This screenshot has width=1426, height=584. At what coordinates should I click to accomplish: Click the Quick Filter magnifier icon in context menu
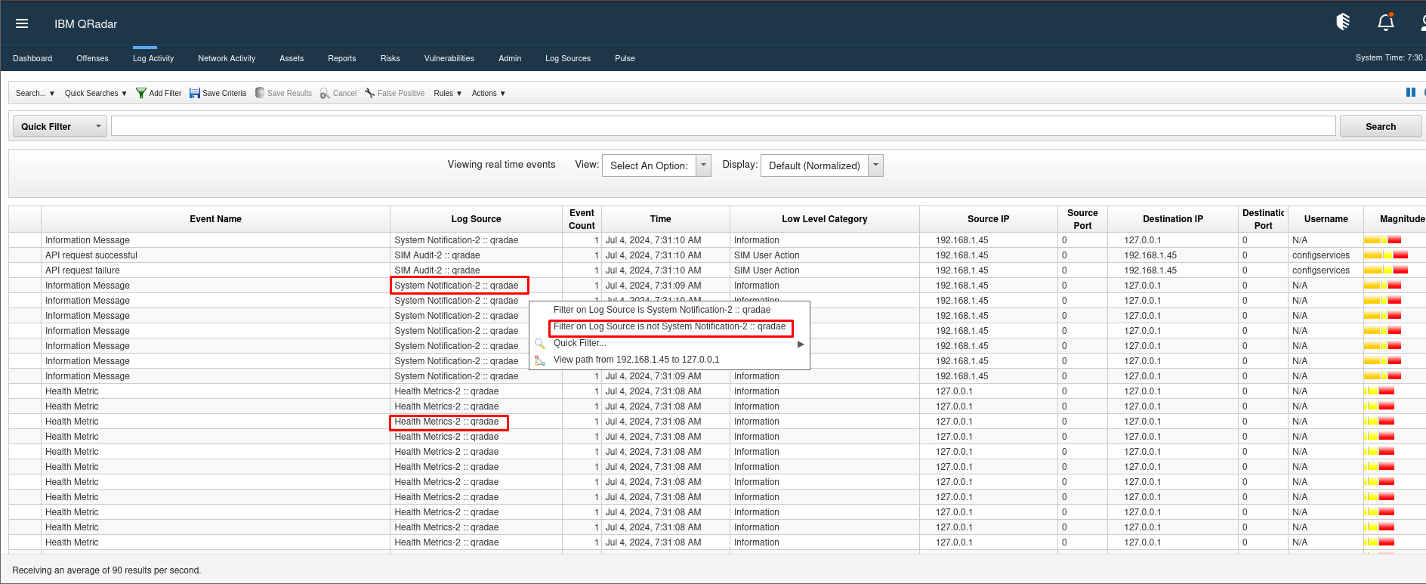540,343
